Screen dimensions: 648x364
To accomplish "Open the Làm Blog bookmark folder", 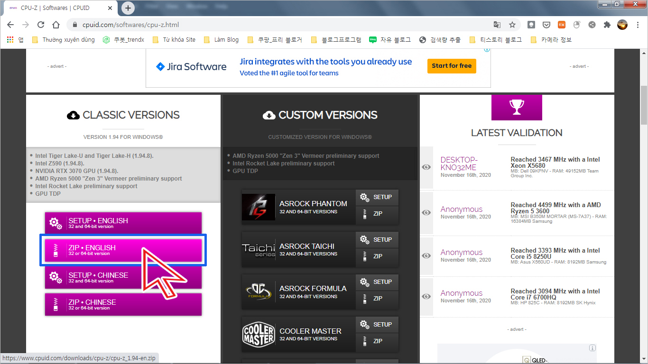I will (221, 40).
